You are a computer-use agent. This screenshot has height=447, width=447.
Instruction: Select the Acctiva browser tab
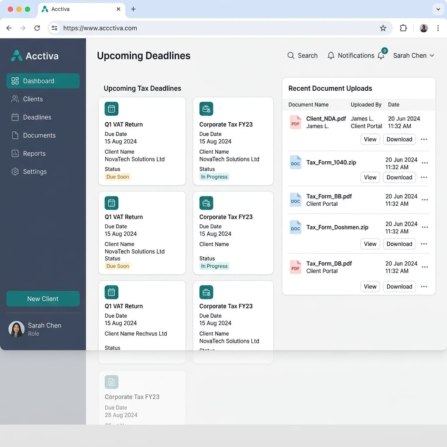click(70, 9)
